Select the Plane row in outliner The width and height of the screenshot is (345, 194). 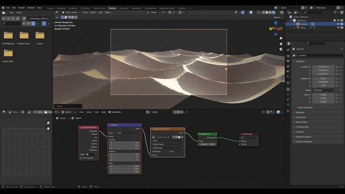coord(314,27)
